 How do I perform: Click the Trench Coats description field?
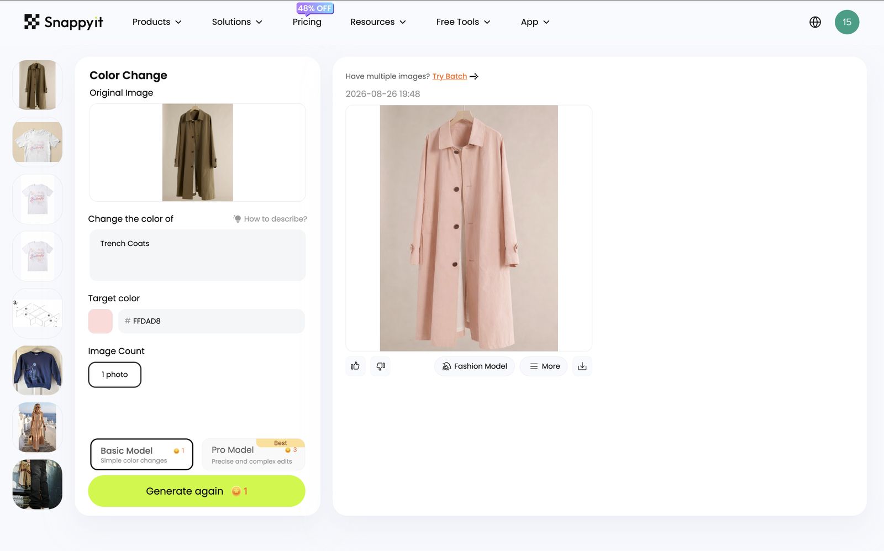coord(197,255)
